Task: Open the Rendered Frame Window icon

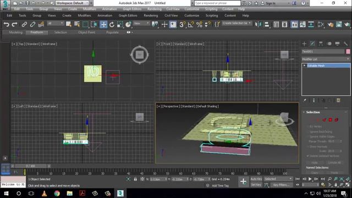Action: (339, 24)
